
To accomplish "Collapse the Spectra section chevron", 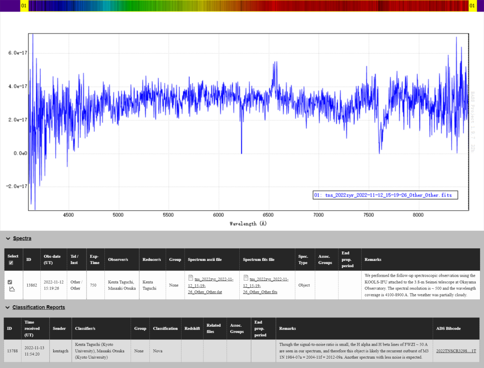I will click(x=8, y=238).
